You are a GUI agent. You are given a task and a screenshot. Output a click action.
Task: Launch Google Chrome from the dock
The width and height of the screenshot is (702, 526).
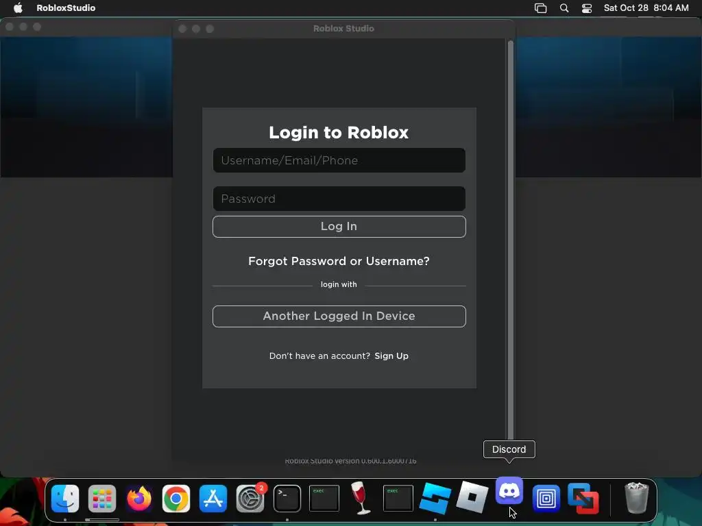(x=176, y=499)
